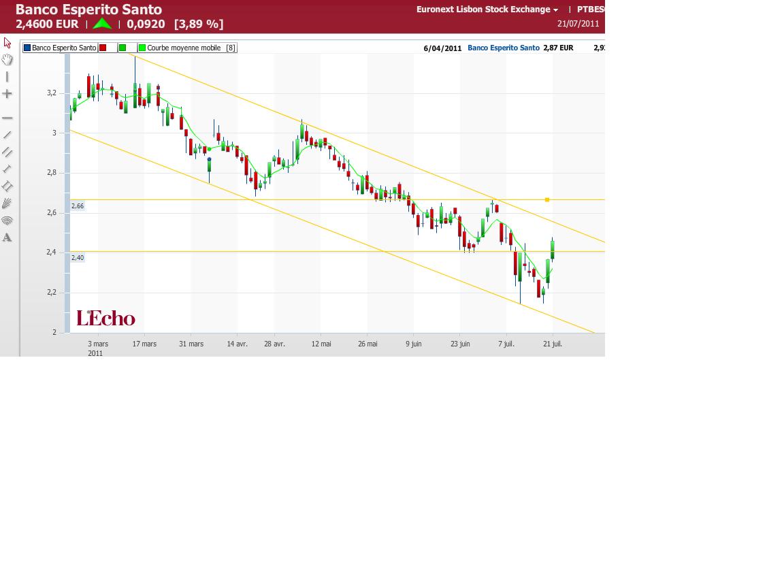
Task: Click blue Banco Esperito Santo color square
Action: (27, 48)
